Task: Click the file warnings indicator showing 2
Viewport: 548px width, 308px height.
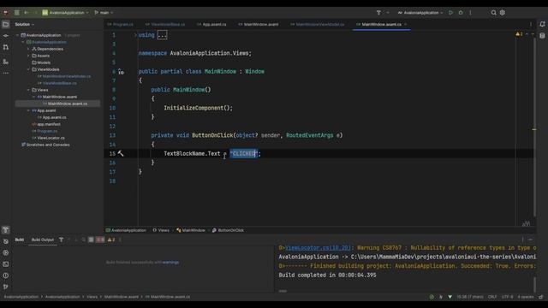Action: (x=519, y=34)
